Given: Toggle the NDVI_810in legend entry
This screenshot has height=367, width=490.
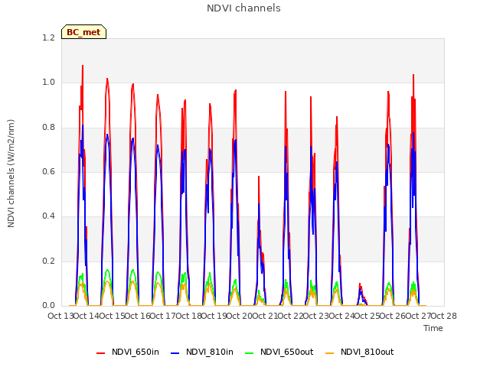Looking at the screenshot, I should tap(202, 352).
